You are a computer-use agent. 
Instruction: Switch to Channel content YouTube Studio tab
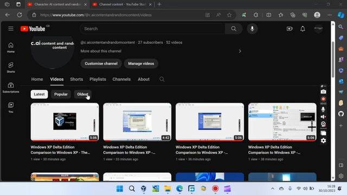click(x=121, y=4)
